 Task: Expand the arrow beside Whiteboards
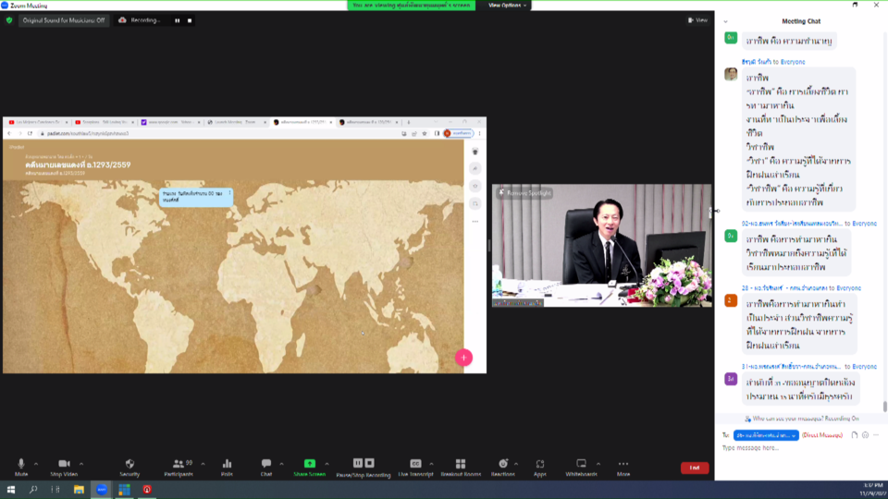tap(598, 465)
